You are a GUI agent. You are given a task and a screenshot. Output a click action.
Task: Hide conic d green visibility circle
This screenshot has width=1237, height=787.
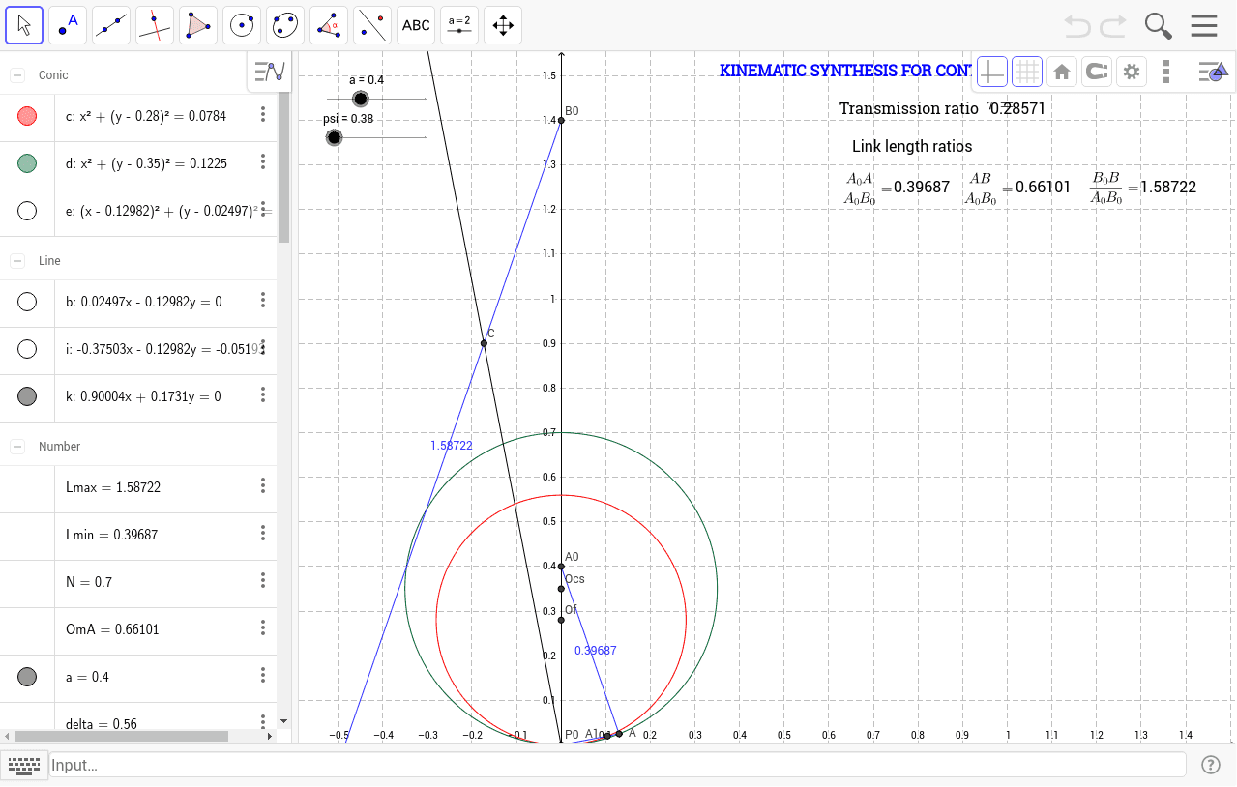[x=27, y=163]
